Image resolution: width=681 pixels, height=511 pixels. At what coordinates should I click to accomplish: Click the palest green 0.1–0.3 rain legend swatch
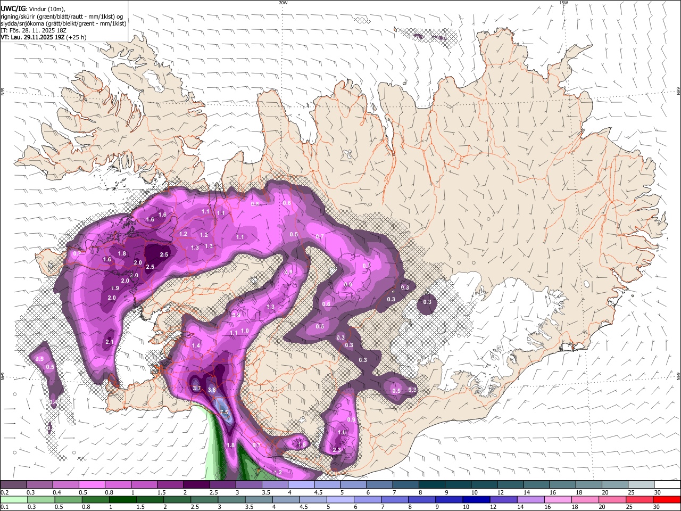tap(14, 500)
